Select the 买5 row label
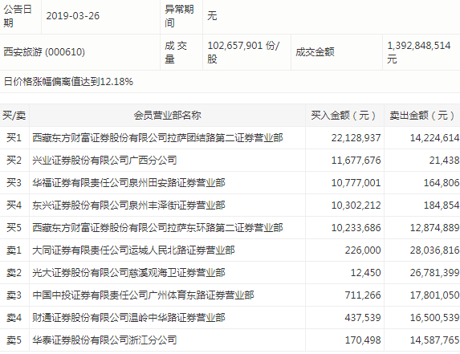460x354 pixels. (14, 228)
